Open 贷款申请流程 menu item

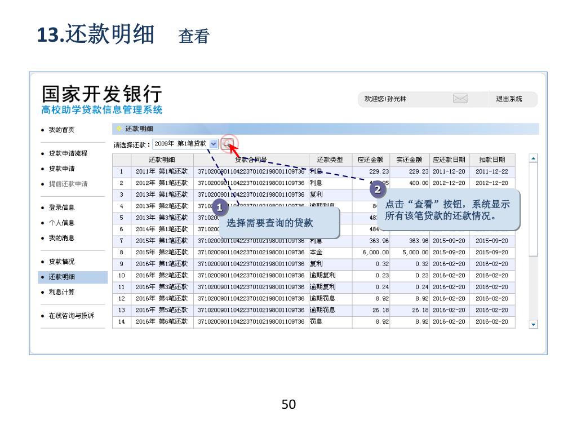click(x=68, y=153)
